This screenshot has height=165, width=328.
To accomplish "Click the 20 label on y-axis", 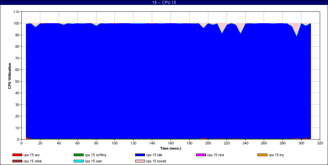I will [18, 116].
